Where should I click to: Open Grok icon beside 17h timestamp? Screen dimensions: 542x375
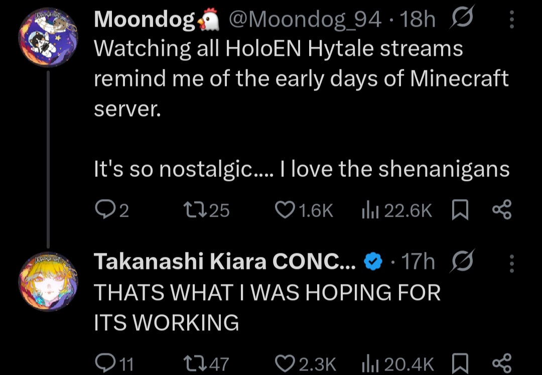point(462,261)
